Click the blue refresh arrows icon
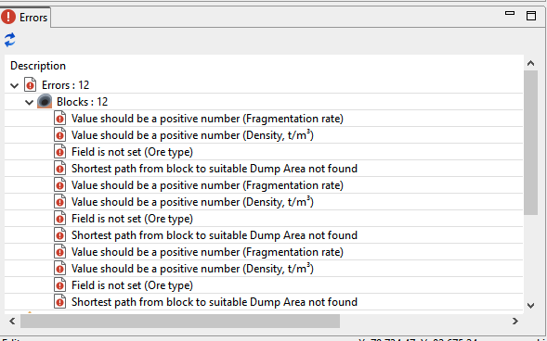Image resolution: width=547 pixels, height=341 pixels. pyautogui.click(x=10, y=40)
